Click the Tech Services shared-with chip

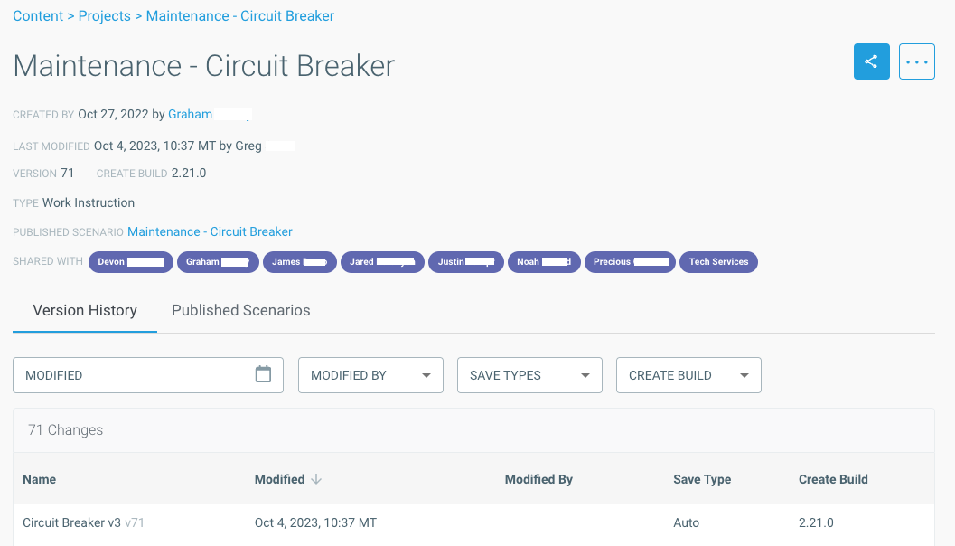coord(718,262)
